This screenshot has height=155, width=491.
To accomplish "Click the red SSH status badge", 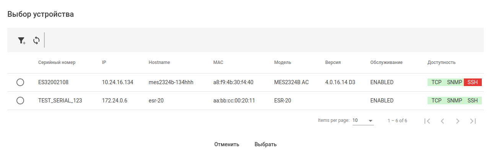I will (473, 82).
